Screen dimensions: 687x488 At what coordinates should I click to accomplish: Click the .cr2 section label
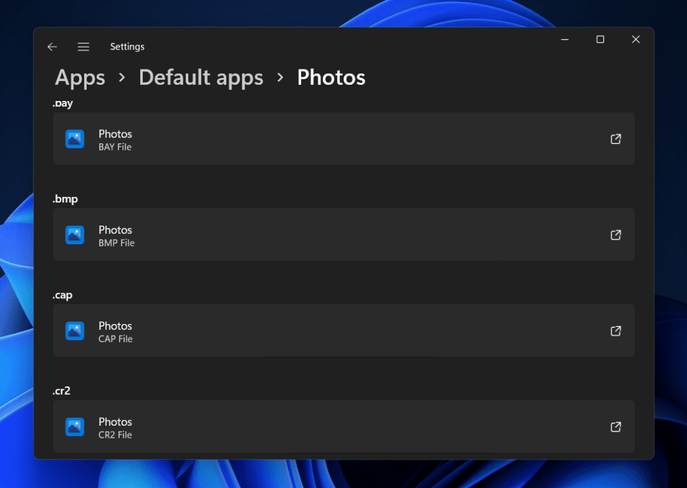(x=62, y=390)
